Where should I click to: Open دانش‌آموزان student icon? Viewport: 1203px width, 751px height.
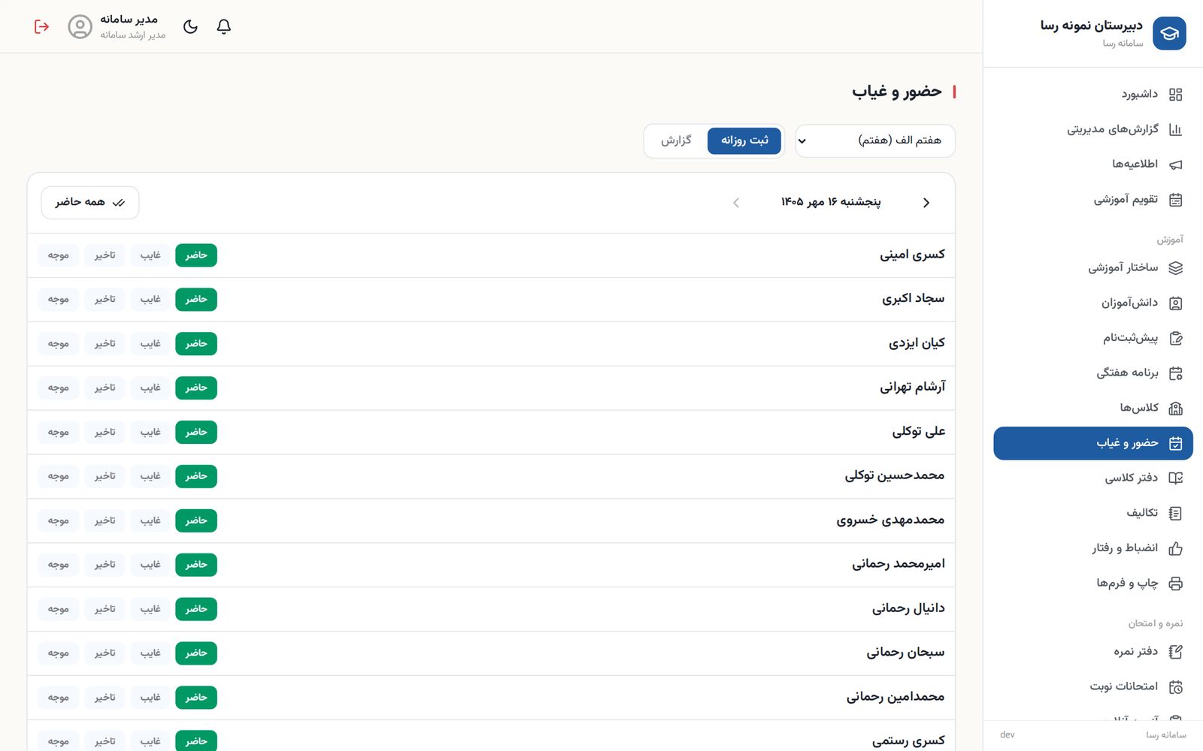pos(1176,303)
